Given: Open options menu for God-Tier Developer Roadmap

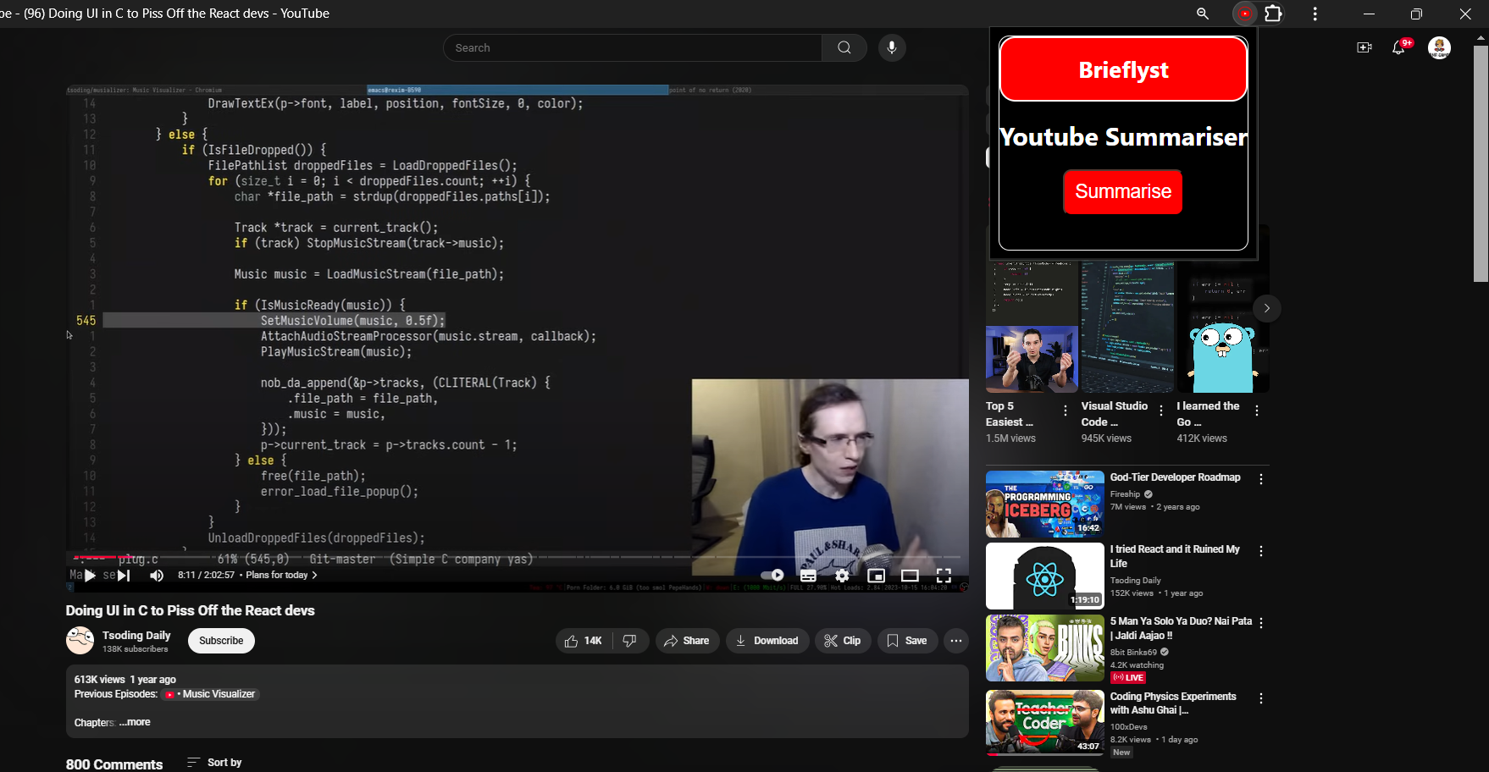Looking at the screenshot, I should [1260, 479].
